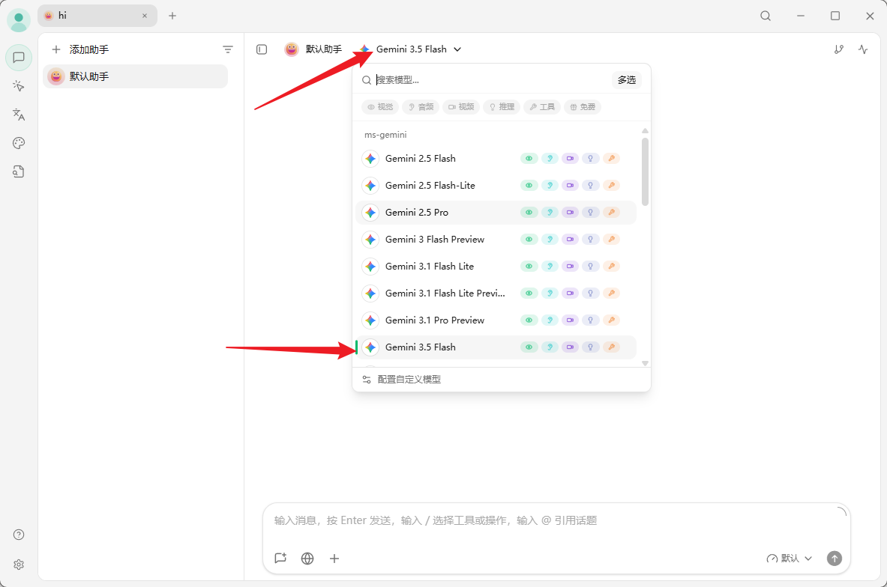Select Gemini 3.1 Flash Lite model
Image resolution: width=887 pixels, height=587 pixels.
click(496, 266)
